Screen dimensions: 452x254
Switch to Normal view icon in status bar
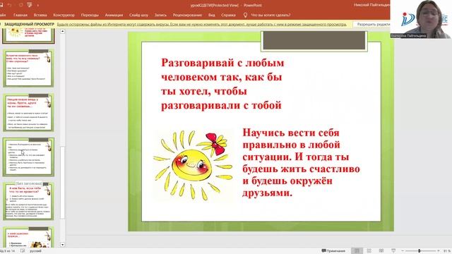click(x=357, y=251)
